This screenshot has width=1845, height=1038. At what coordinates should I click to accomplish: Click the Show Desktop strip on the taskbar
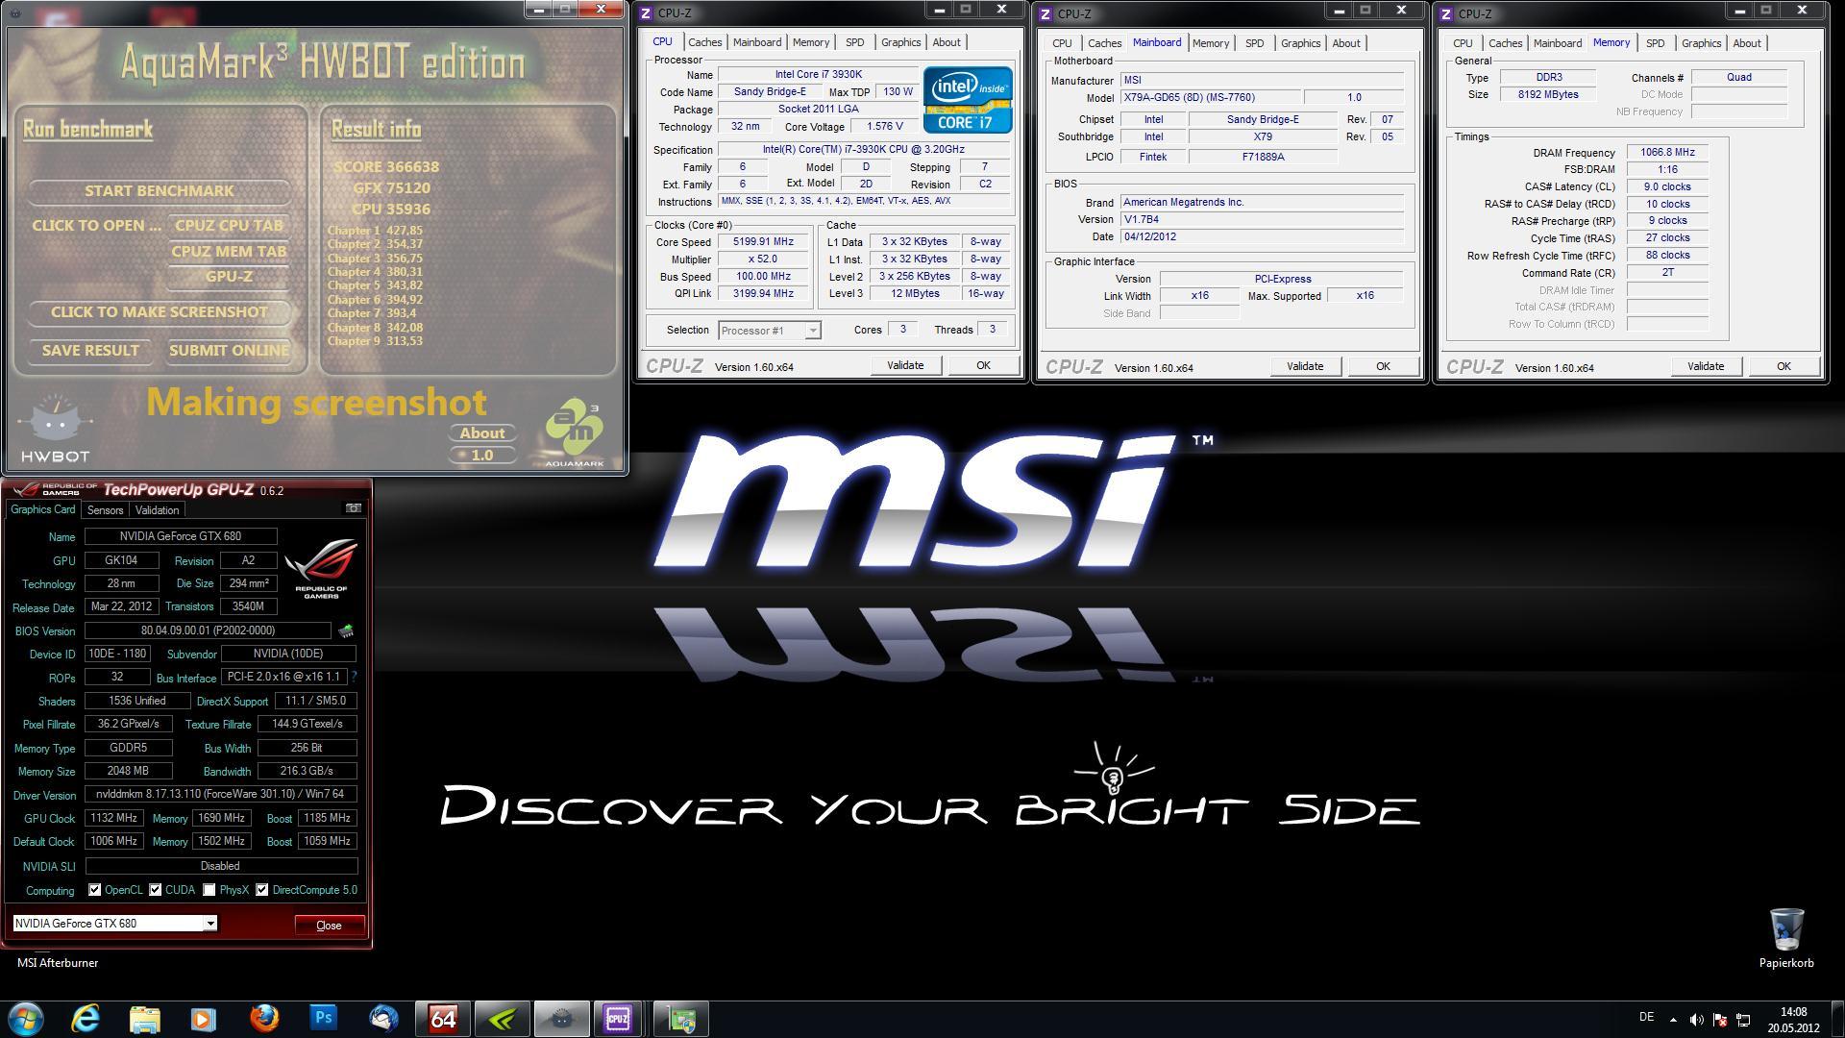click(x=1837, y=1019)
